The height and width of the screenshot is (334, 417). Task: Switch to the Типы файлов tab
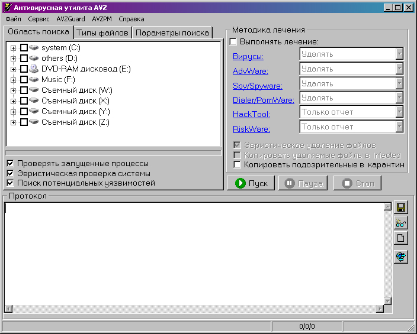point(102,33)
